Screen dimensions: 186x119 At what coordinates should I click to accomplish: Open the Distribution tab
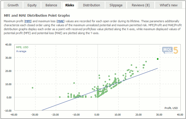(x=92, y=5)
